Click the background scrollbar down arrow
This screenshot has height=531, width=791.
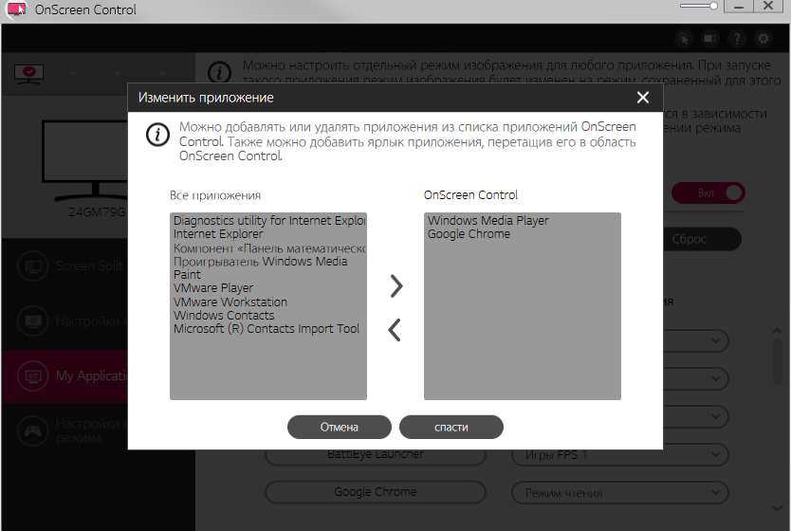778,508
